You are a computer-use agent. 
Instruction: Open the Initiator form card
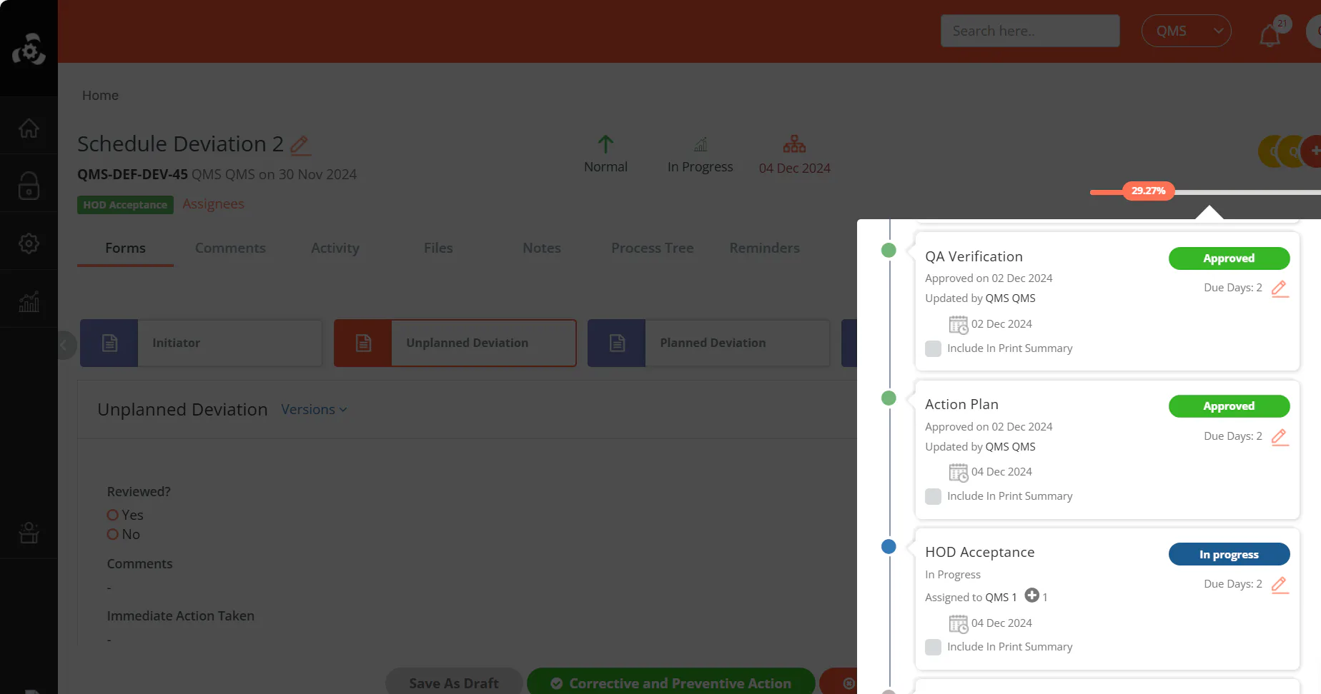click(201, 343)
